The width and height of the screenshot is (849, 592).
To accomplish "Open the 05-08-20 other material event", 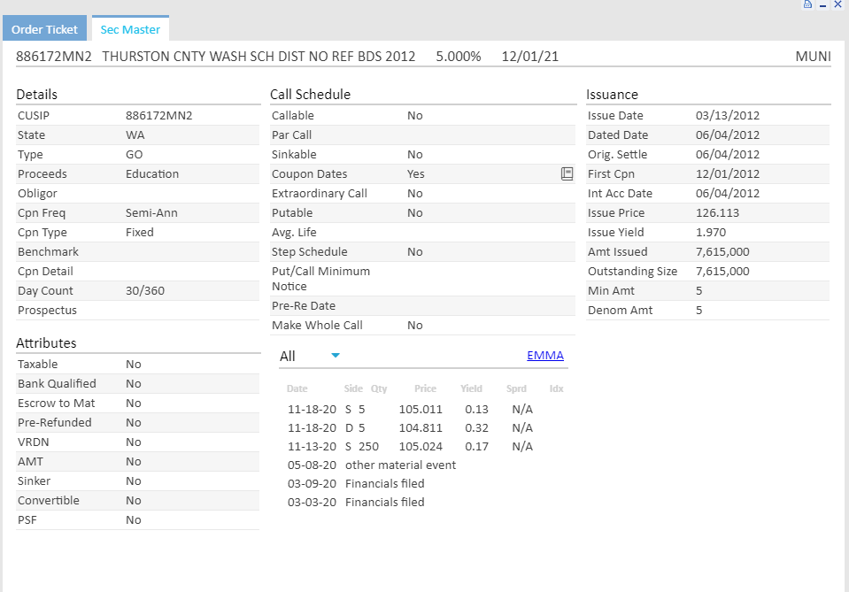I will 372,465.
